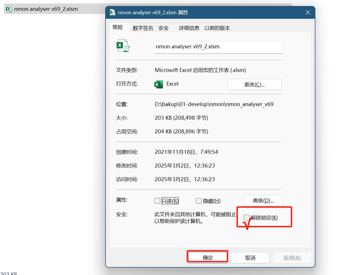Check the 解除锁定(K) checkbox

[246, 218]
